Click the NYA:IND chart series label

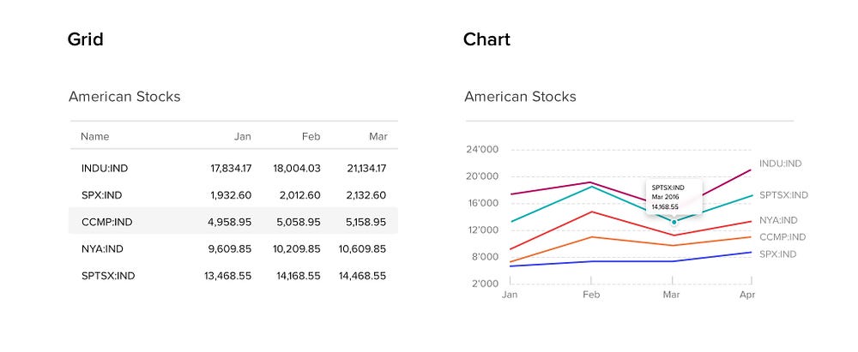(778, 220)
